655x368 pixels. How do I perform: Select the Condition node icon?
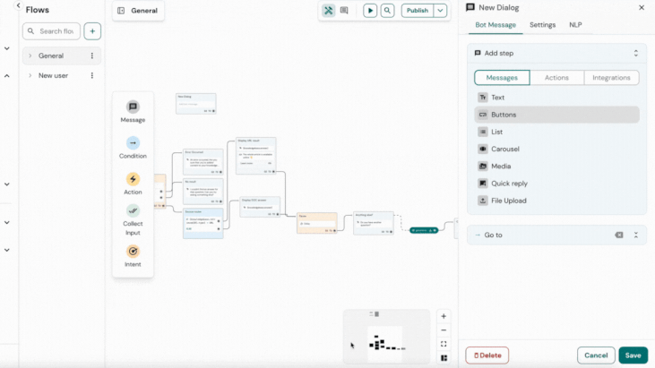pos(133,143)
